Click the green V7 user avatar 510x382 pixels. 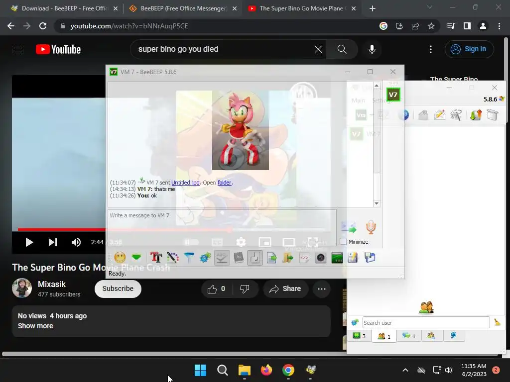[393, 95]
